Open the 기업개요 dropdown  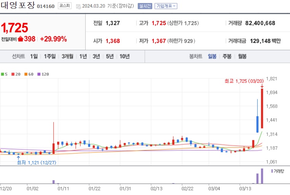(166, 6)
